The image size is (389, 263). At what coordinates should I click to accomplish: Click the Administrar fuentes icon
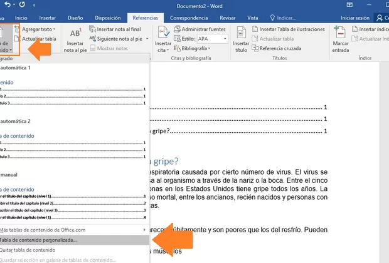pyautogui.click(x=177, y=29)
